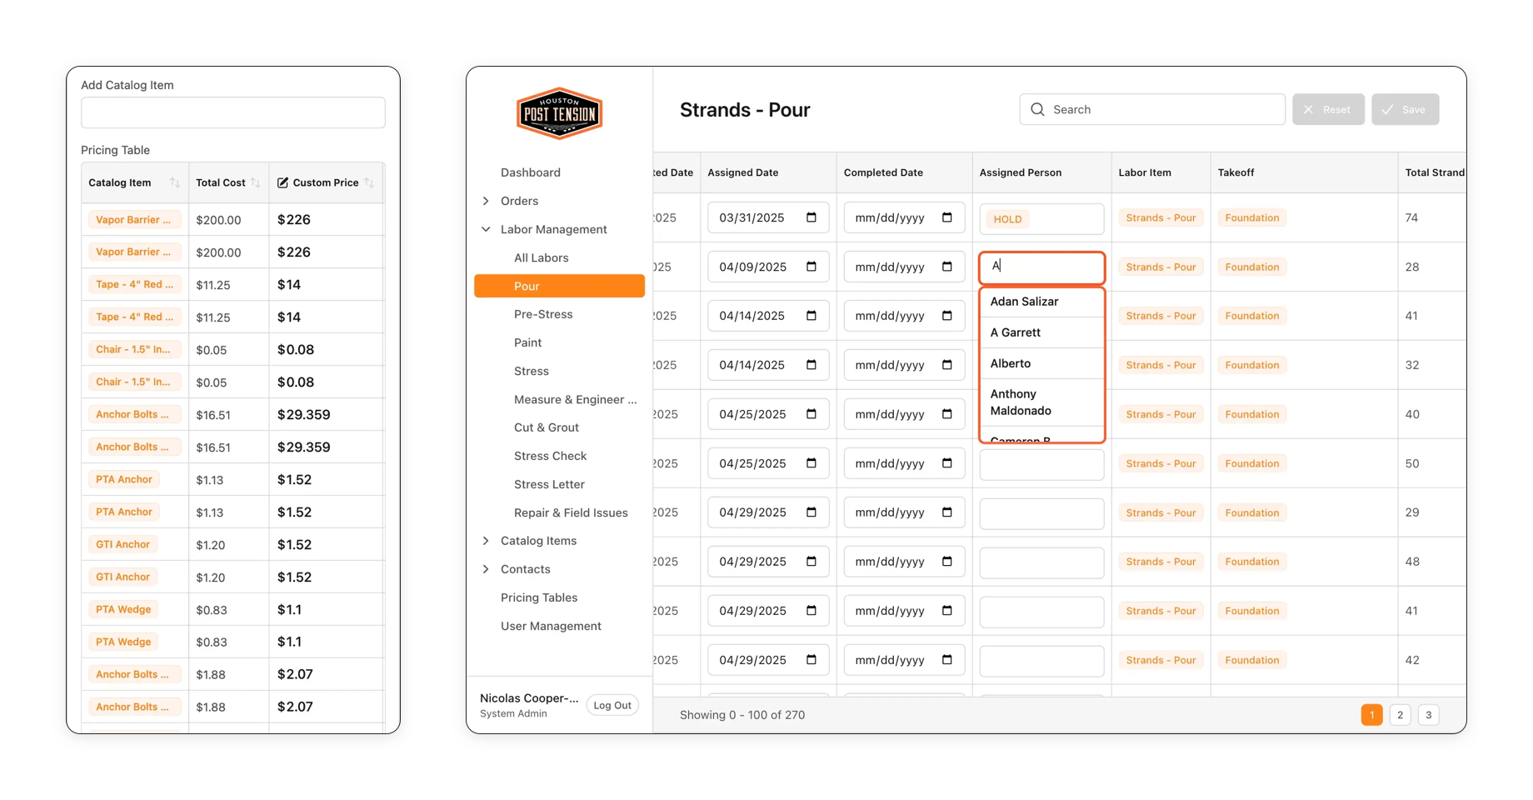1533x800 pixels.
Task: Click the Custom Price edit pencil icon
Action: click(x=282, y=182)
